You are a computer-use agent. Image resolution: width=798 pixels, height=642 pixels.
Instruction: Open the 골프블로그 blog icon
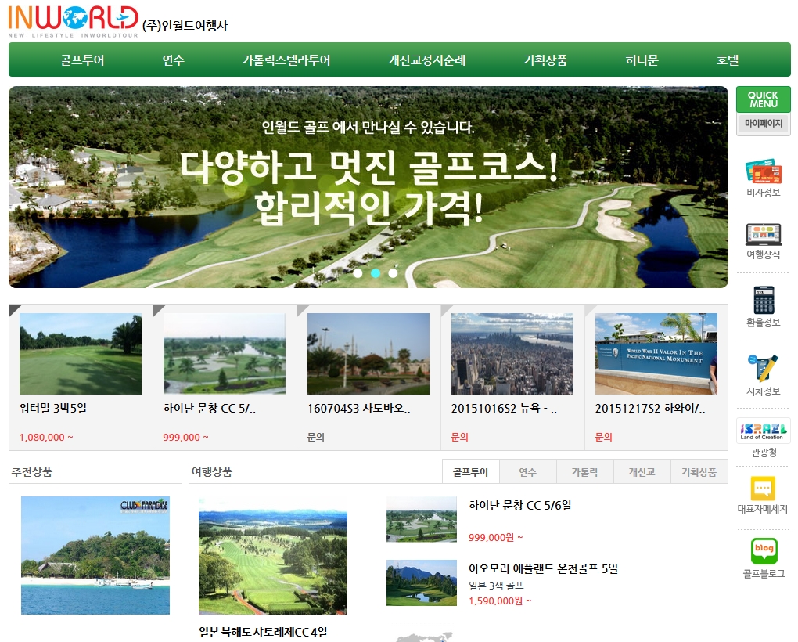pyautogui.click(x=763, y=556)
